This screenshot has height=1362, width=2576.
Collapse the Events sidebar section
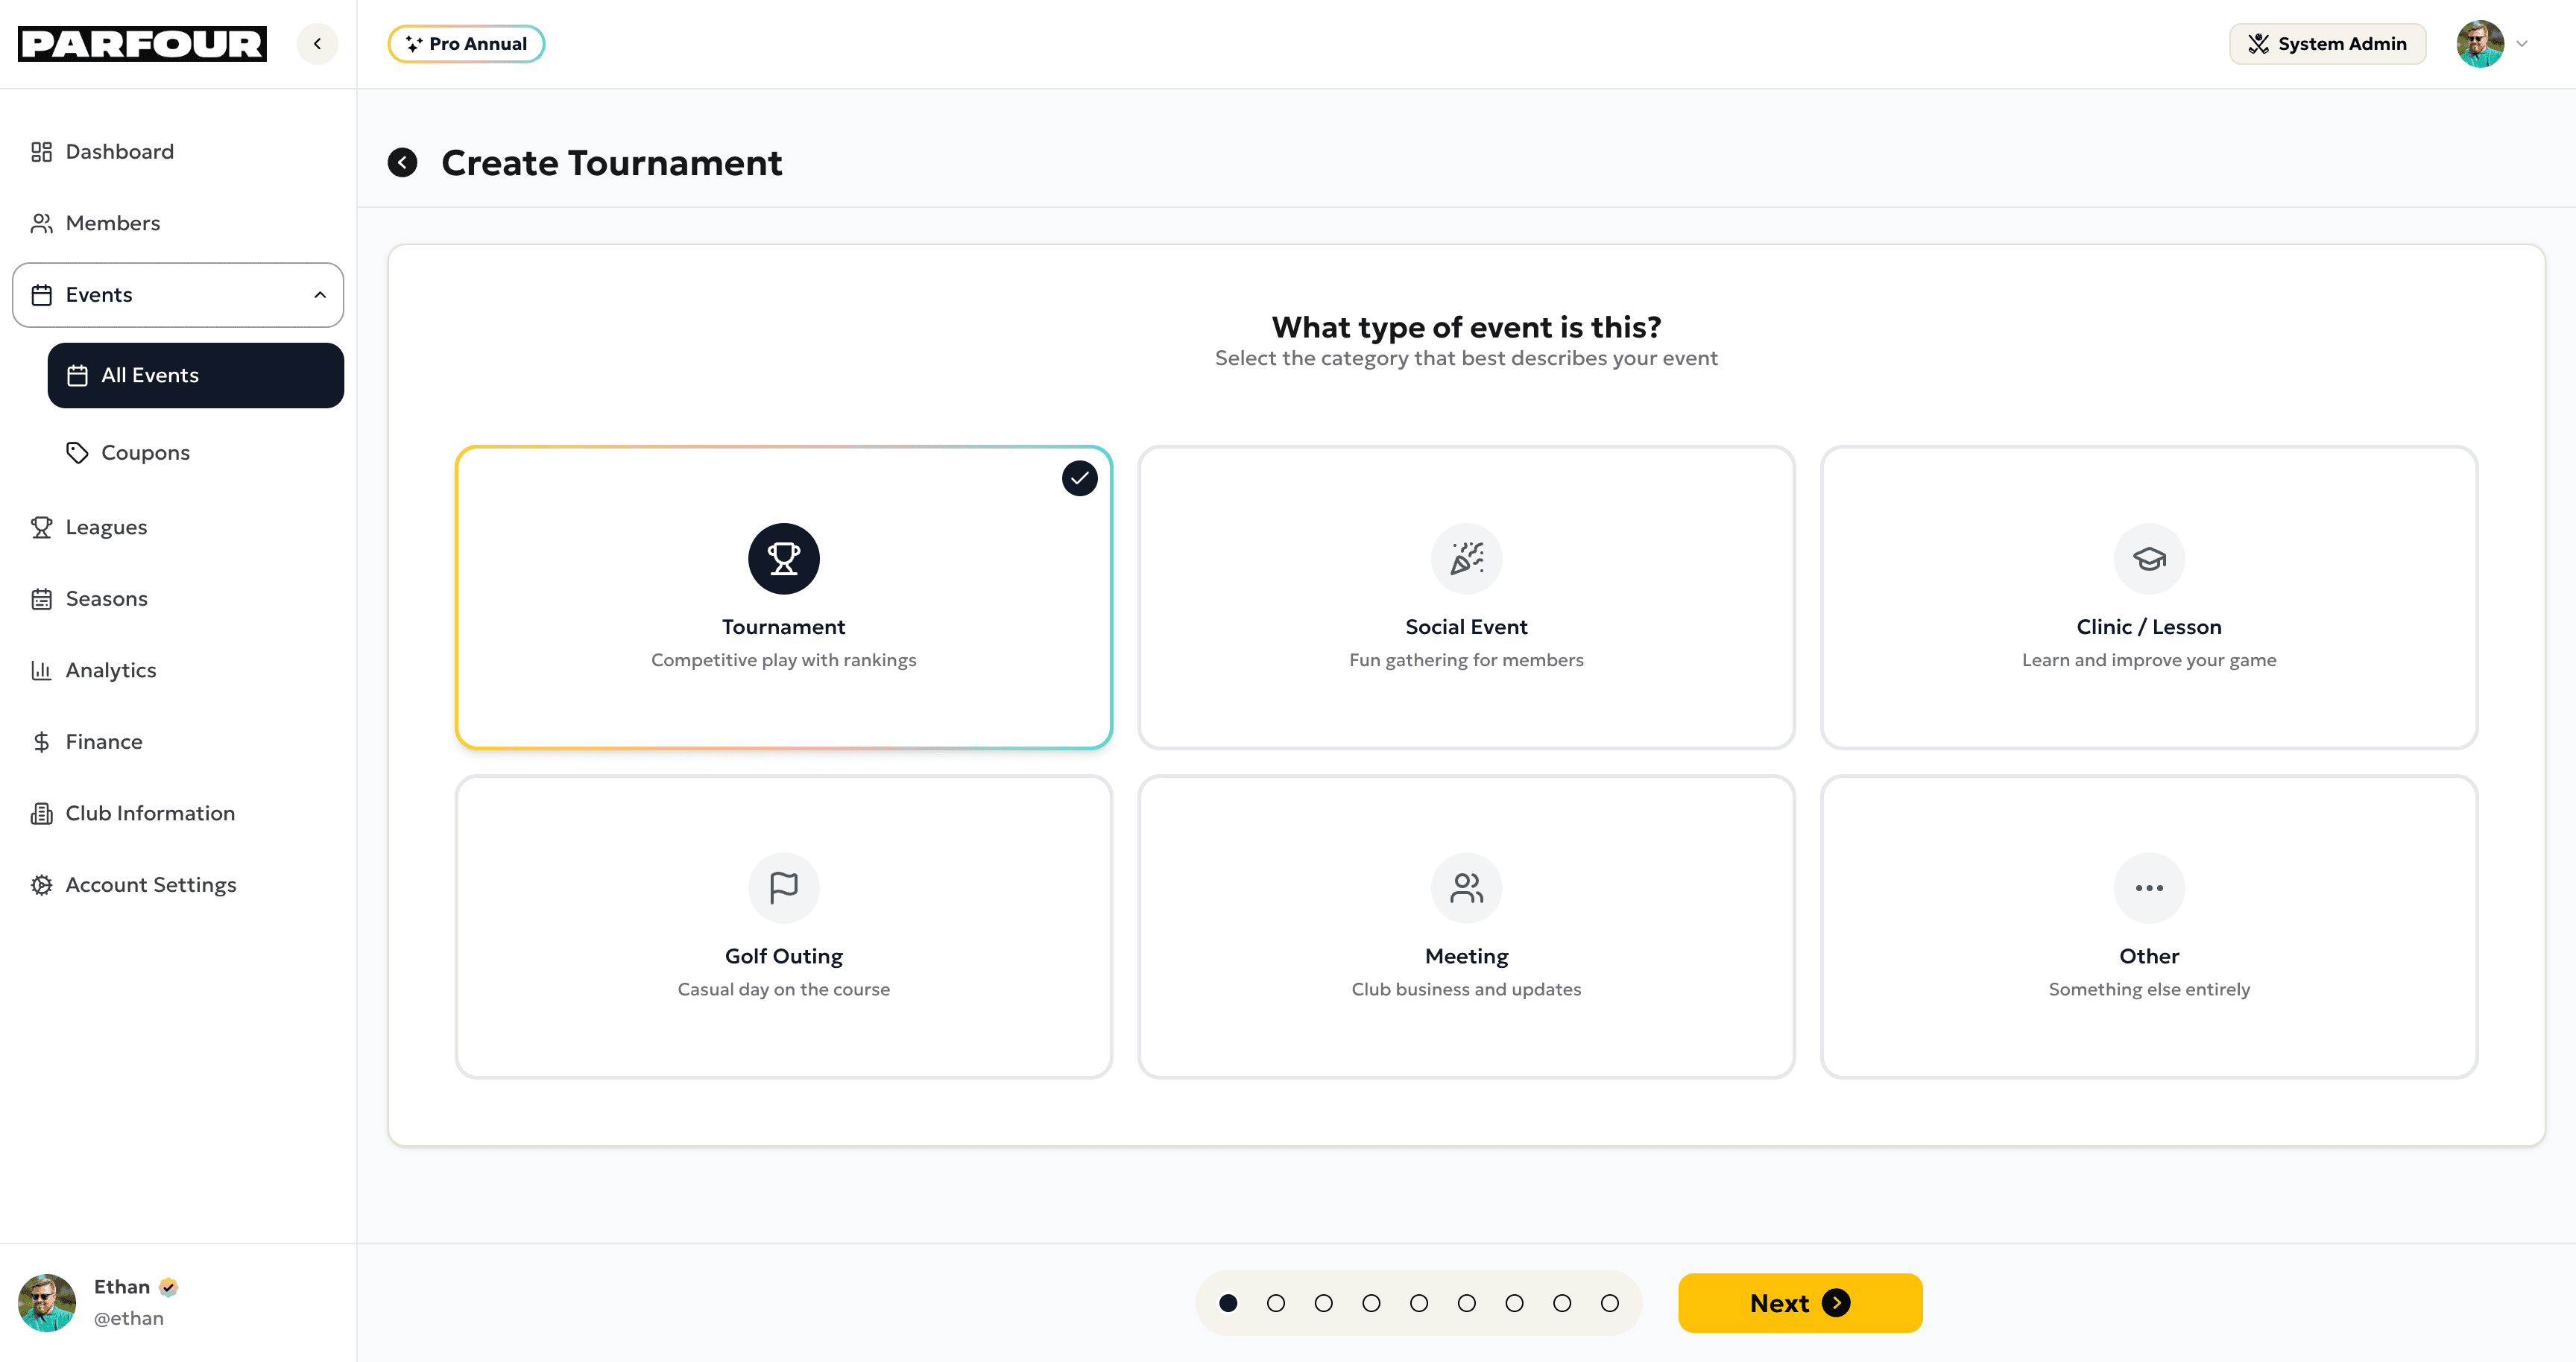[319, 295]
